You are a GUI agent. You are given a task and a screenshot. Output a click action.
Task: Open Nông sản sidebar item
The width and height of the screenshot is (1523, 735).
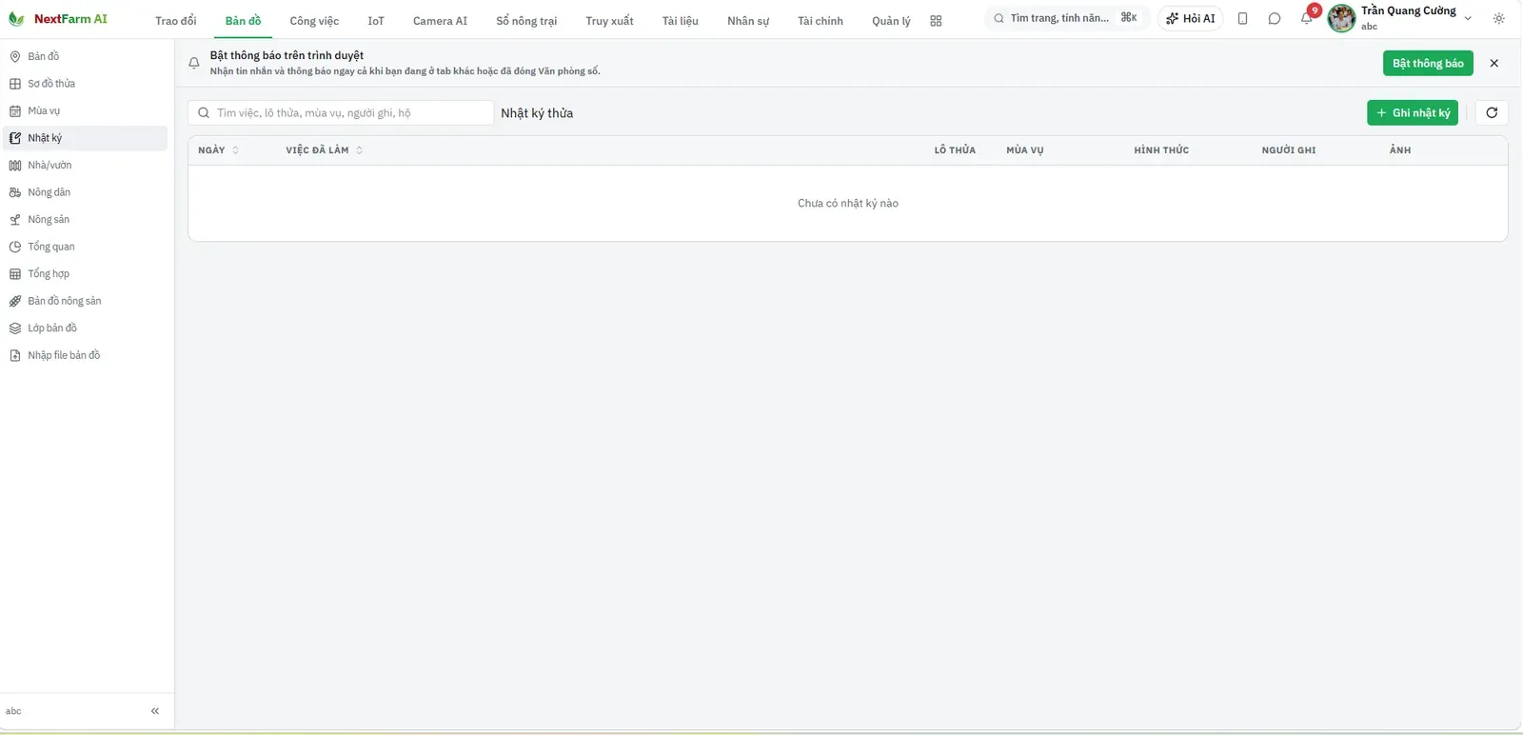[x=86, y=219]
